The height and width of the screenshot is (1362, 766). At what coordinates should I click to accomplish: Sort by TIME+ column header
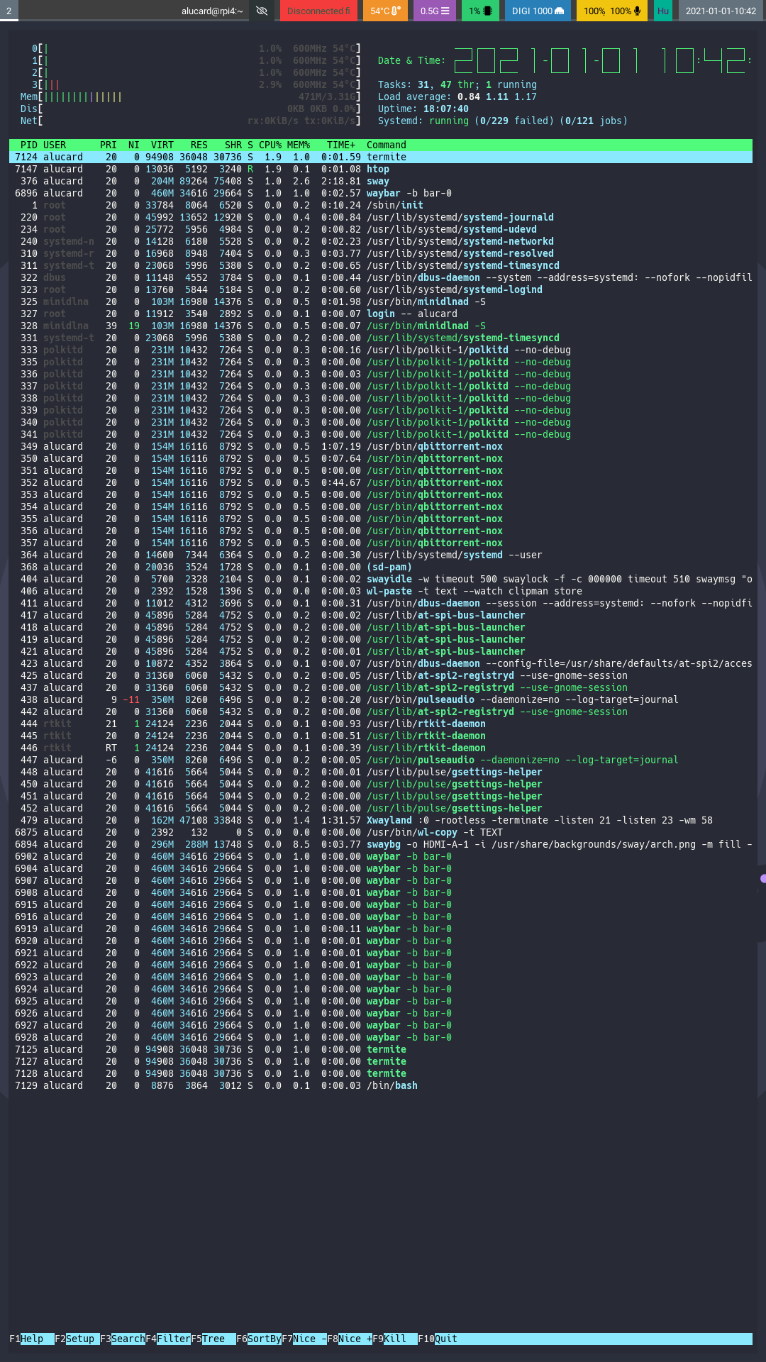(x=341, y=145)
